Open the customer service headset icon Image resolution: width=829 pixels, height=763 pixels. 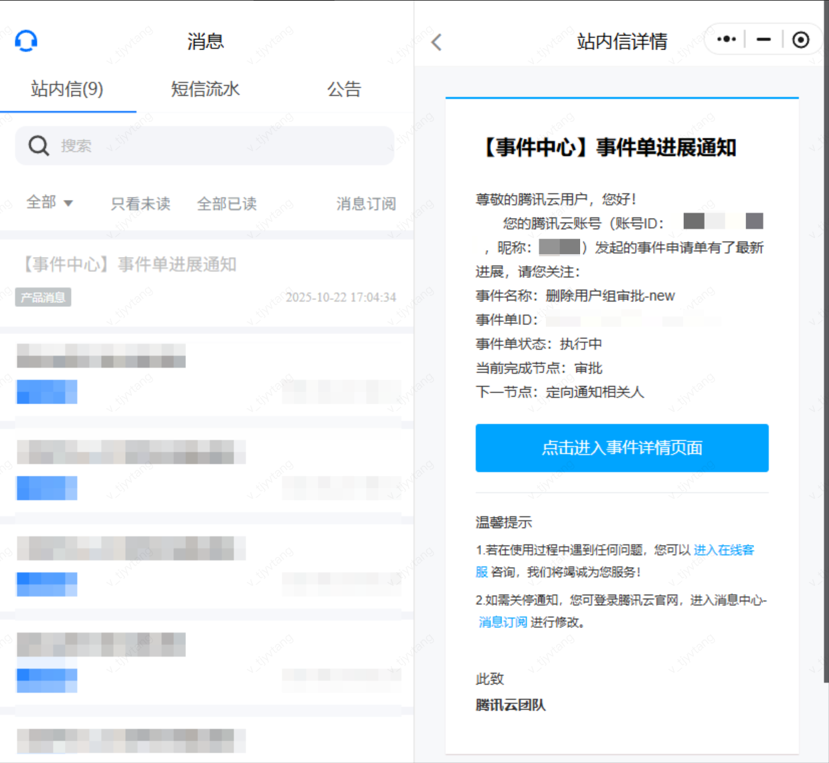pyautogui.click(x=26, y=41)
